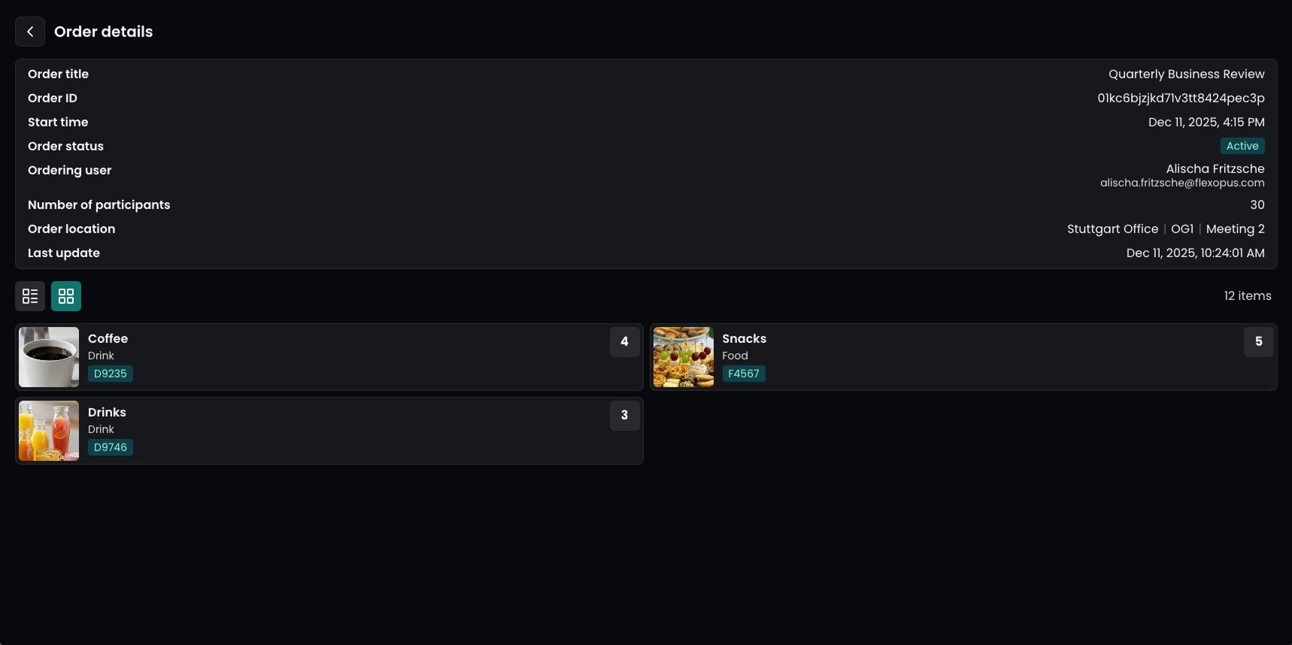Click the order ID value
Screen dimensions: 1292x645
(1181, 98)
